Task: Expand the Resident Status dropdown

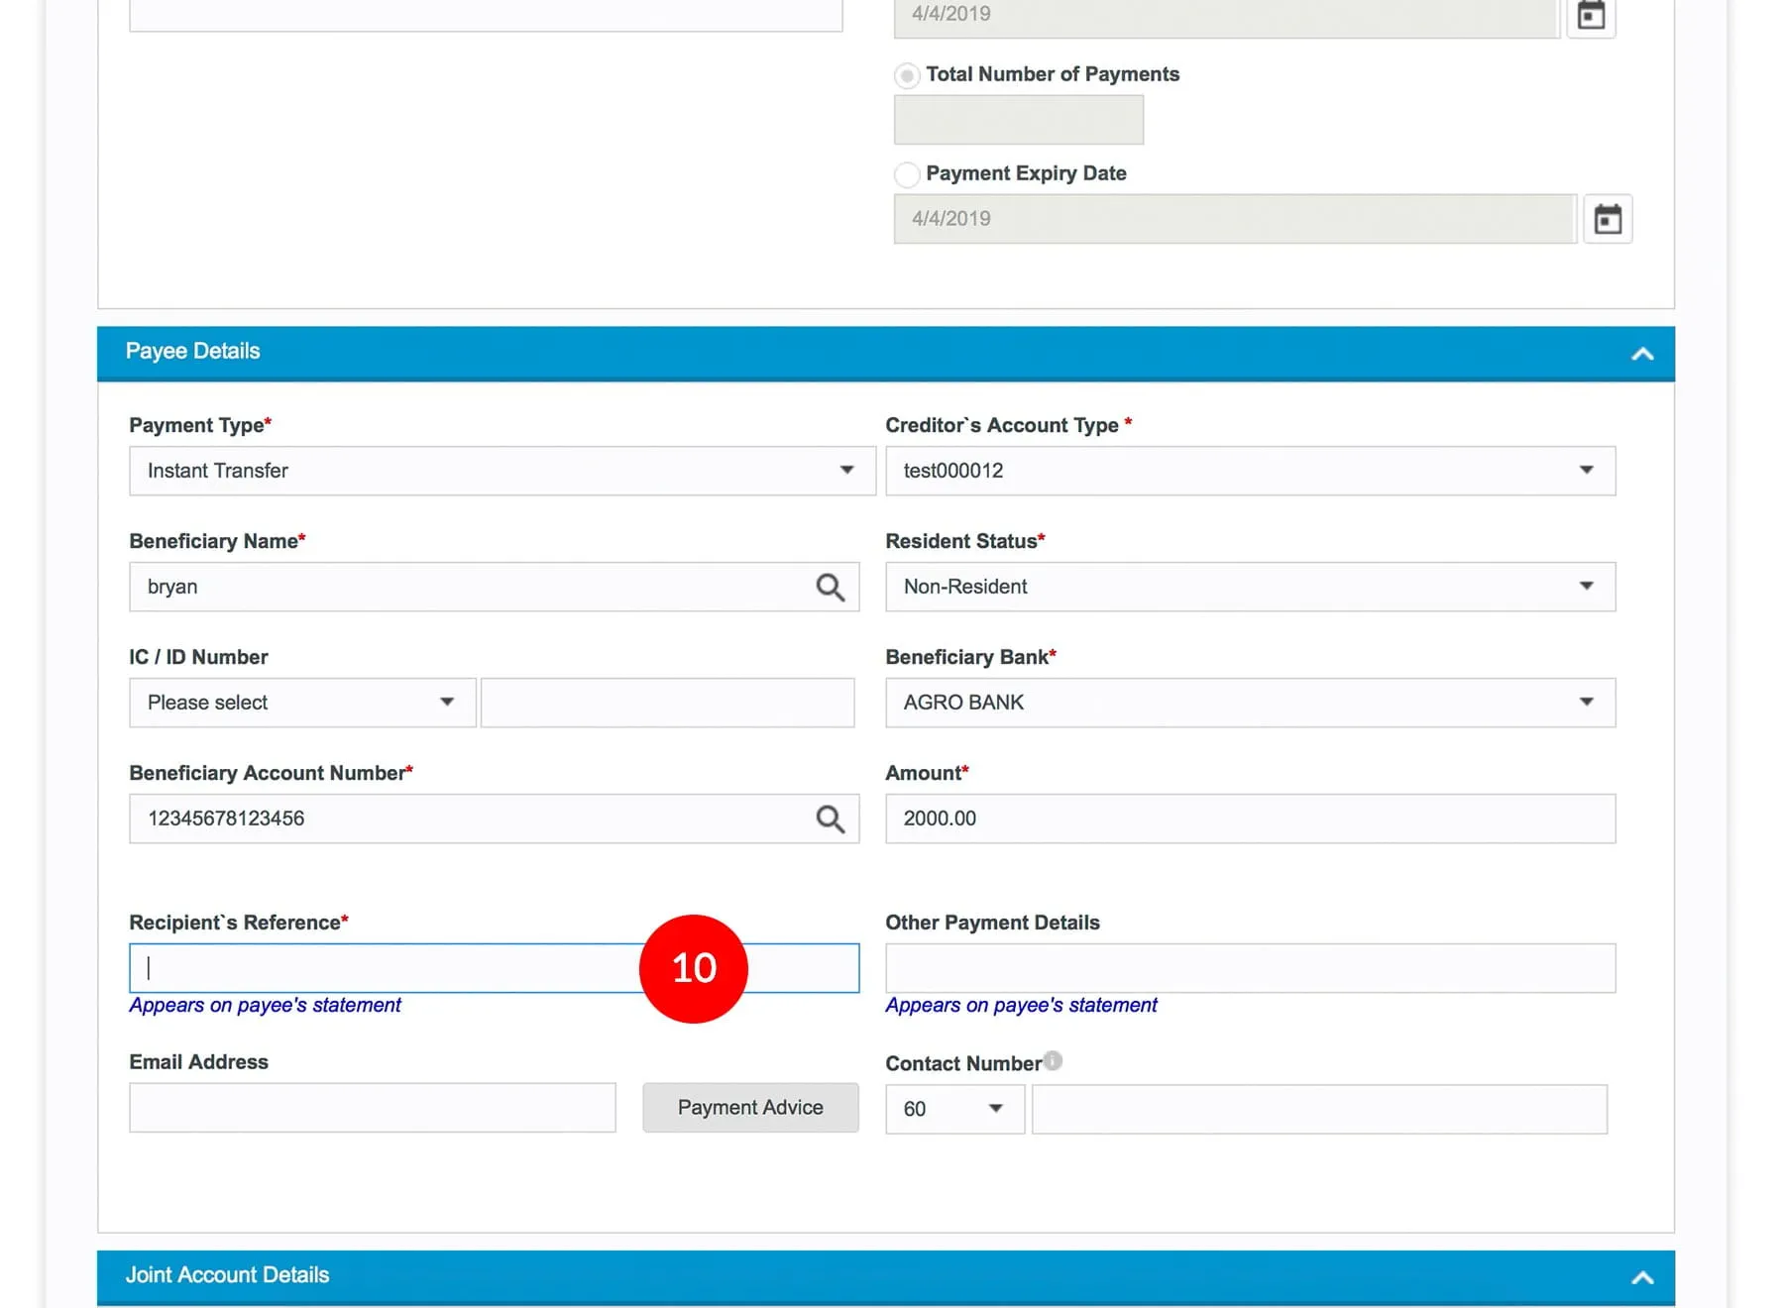Action: [1250, 587]
